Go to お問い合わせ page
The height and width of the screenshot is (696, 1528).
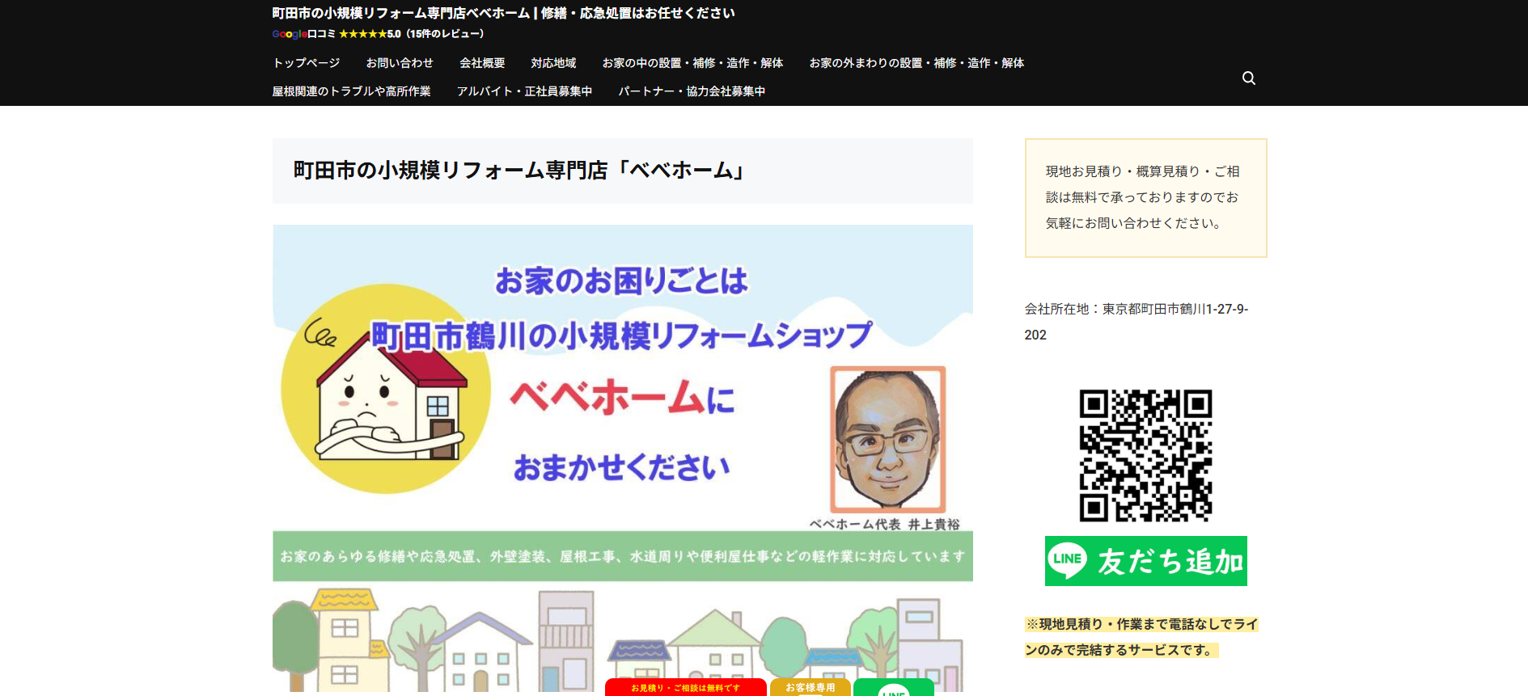(400, 63)
